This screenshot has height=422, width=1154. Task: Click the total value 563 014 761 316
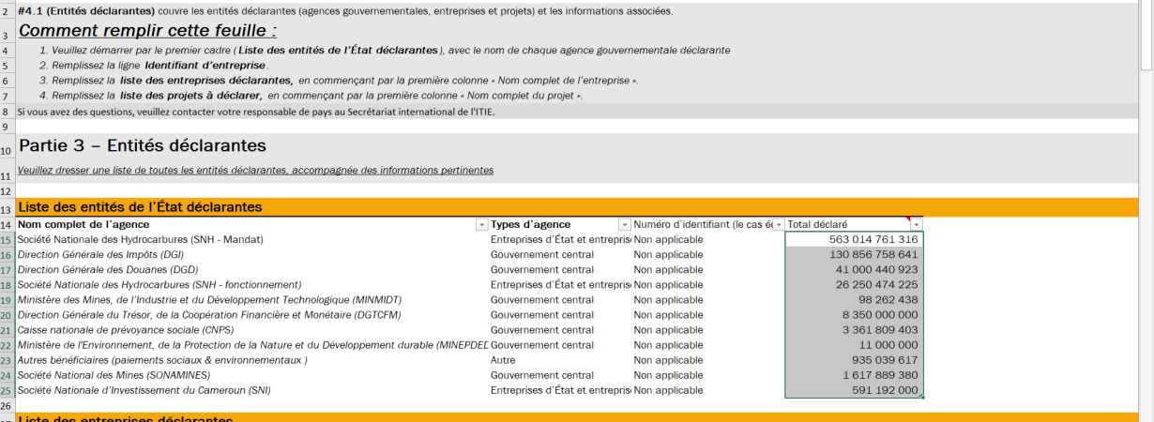[x=854, y=240]
